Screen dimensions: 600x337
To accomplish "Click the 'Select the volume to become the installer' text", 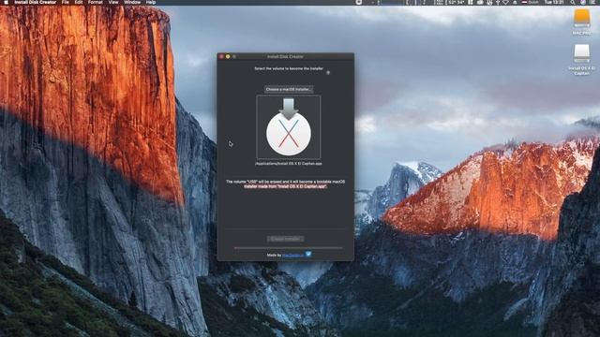I will coord(289,68).
